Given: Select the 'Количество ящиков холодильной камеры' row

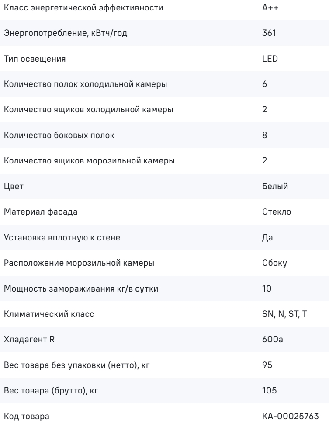Looking at the screenshot, I should 164,110.
